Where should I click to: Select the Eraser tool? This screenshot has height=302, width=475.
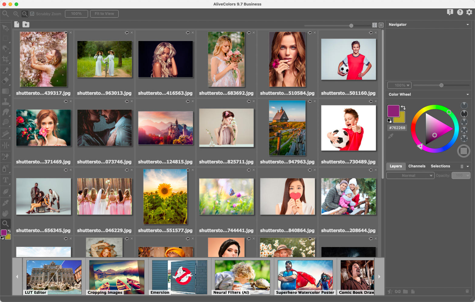click(x=5, y=81)
